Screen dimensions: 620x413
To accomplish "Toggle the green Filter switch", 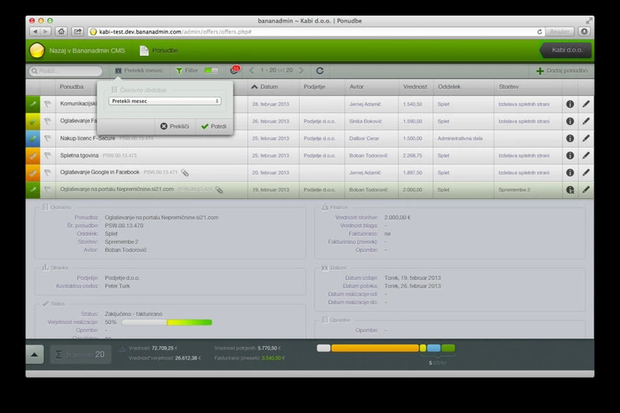I will click(x=211, y=71).
